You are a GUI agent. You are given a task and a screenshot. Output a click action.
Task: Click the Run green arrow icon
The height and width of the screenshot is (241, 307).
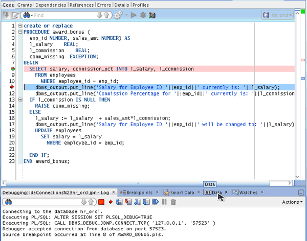(x=134, y=15)
